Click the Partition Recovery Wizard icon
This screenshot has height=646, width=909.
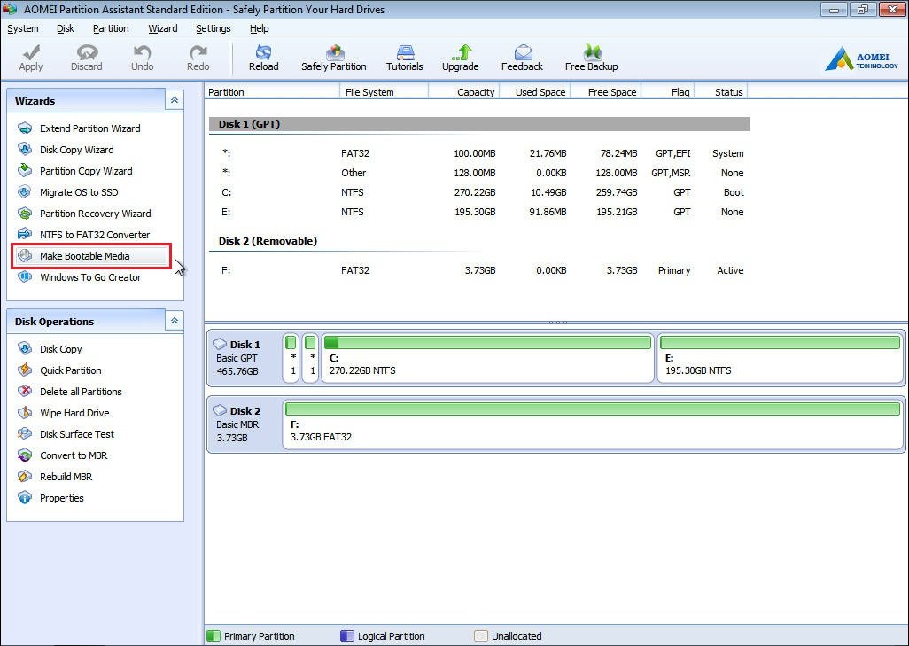25,214
